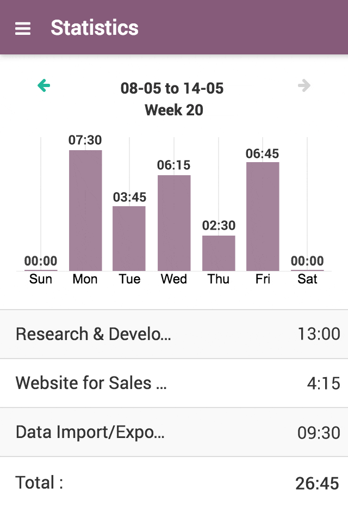The image size is (348, 506).
Task: Open the Website for Sales entry
Action: 174,383
